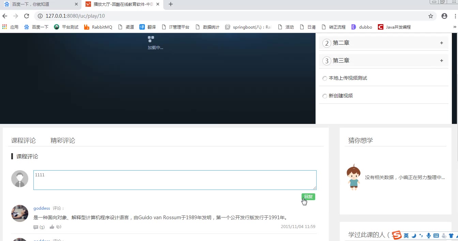
Task: Click the 猜你想学 heading
Action: [361, 141]
